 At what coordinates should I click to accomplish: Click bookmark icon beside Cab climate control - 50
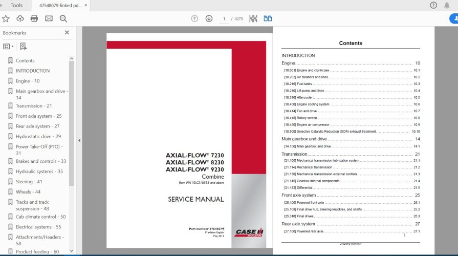pos(10,217)
